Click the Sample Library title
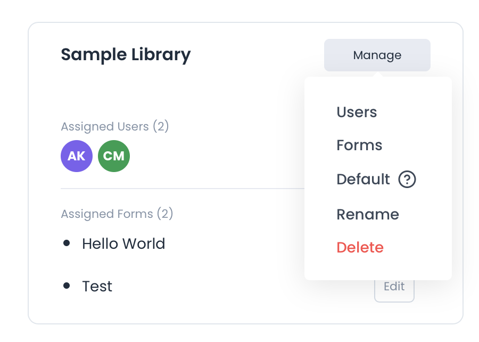This screenshot has width=479, height=342. 126,54
